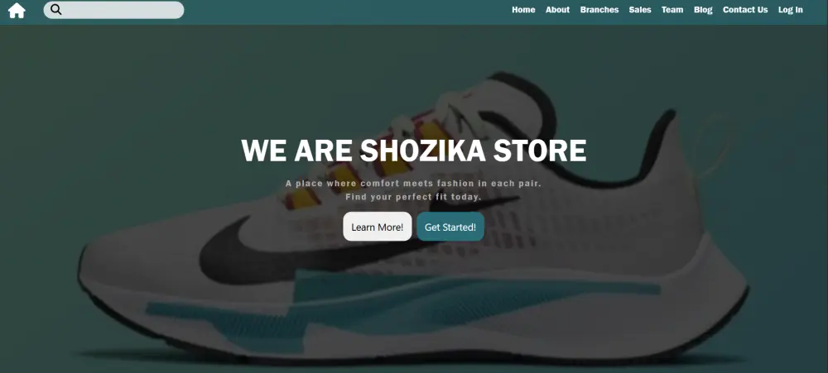Click the Log In link
This screenshot has width=828, height=373.
[791, 10]
